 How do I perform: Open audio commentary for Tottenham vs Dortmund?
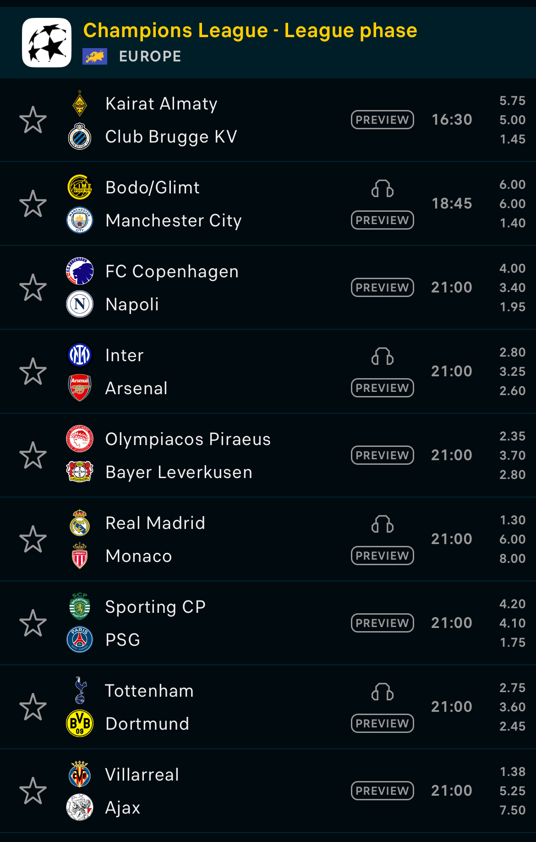pos(383,692)
